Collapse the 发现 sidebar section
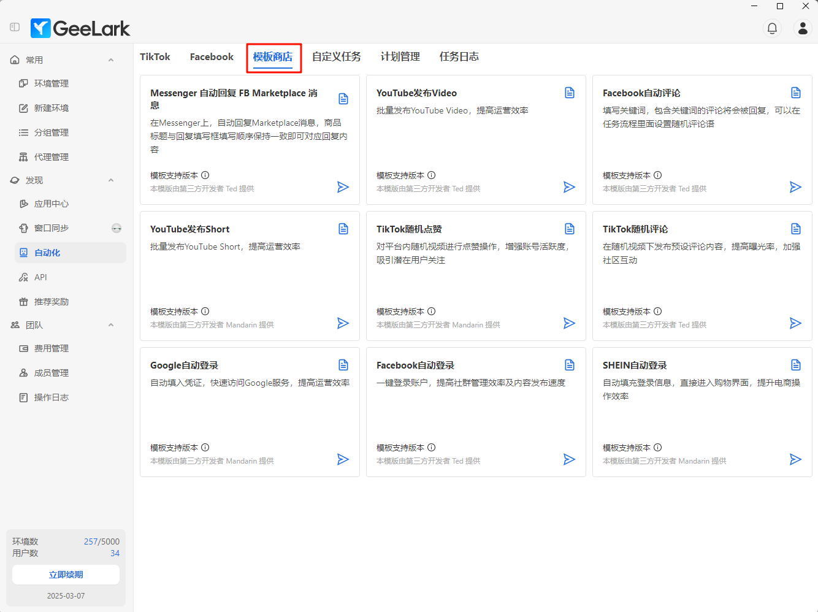This screenshot has width=818, height=612. (x=111, y=180)
